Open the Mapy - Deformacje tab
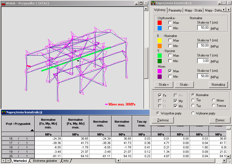The image size is (232, 164). click(x=213, y=10)
